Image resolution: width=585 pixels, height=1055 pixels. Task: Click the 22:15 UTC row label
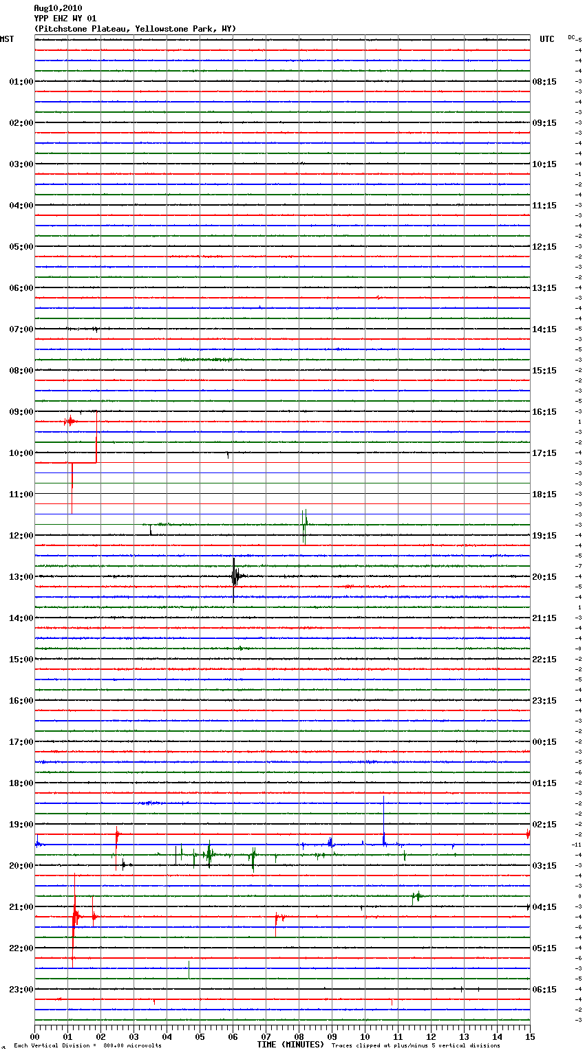[x=544, y=660]
